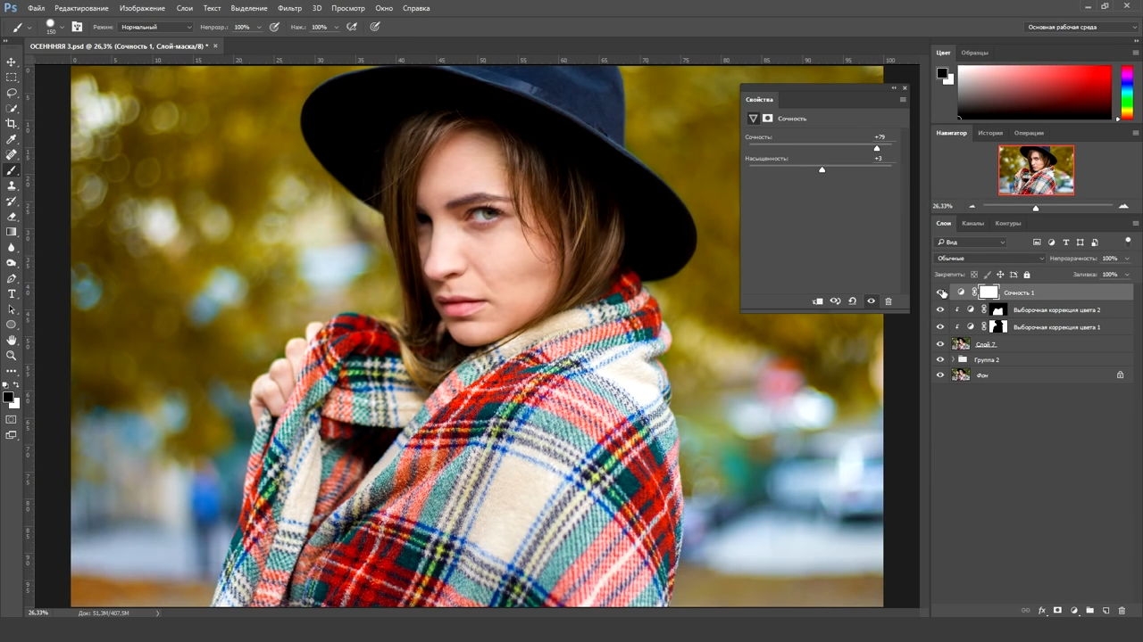Viewport: 1143px width, 642px height.
Task: Open brush Непрозр. opacity dropdown arrow
Action: click(259, 27)
